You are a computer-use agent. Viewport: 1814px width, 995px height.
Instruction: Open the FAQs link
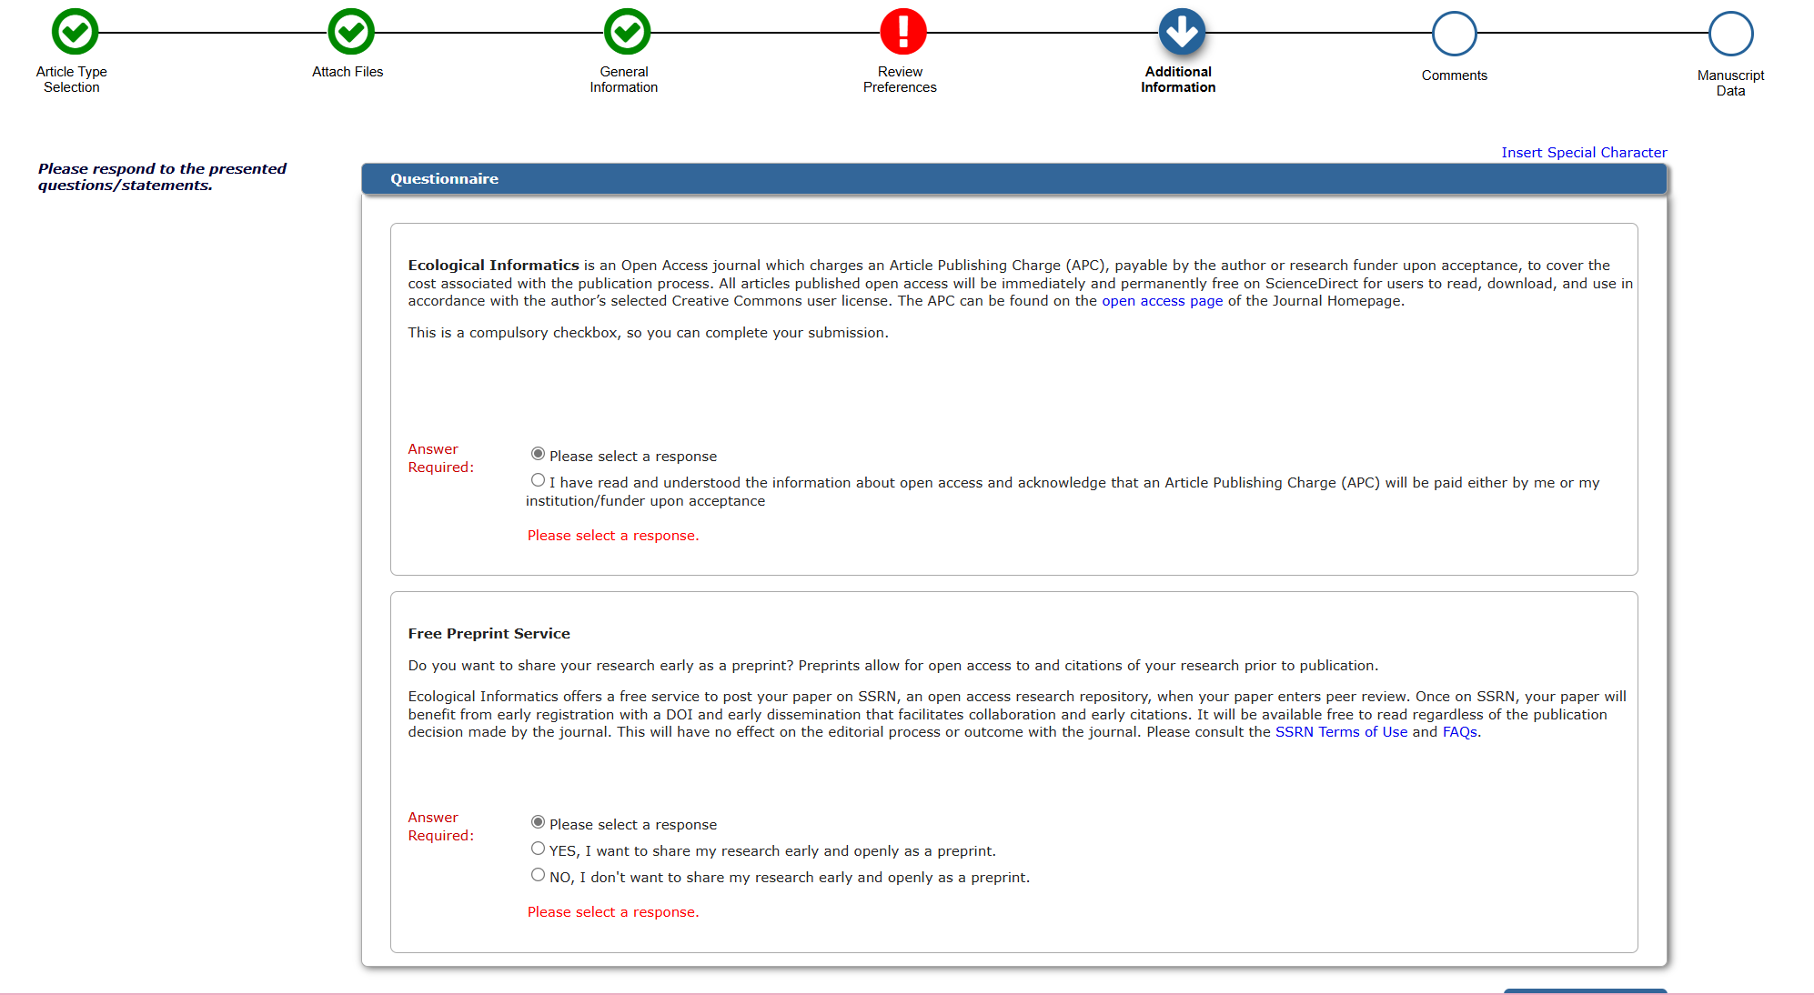[x=1458, y=732]
